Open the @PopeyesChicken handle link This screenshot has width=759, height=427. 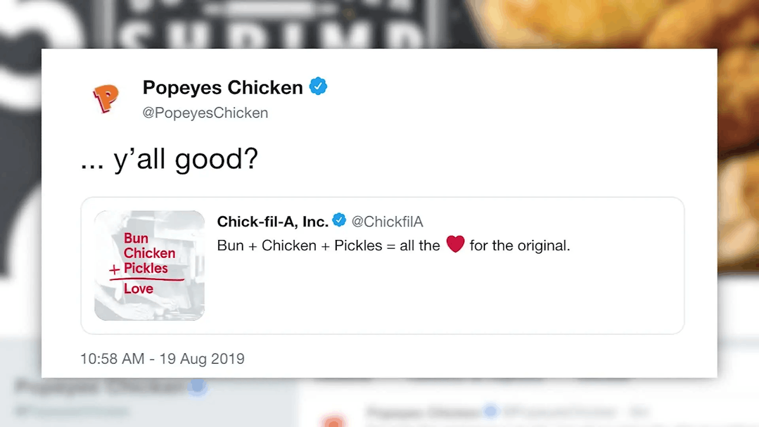[x=205, y=113]
